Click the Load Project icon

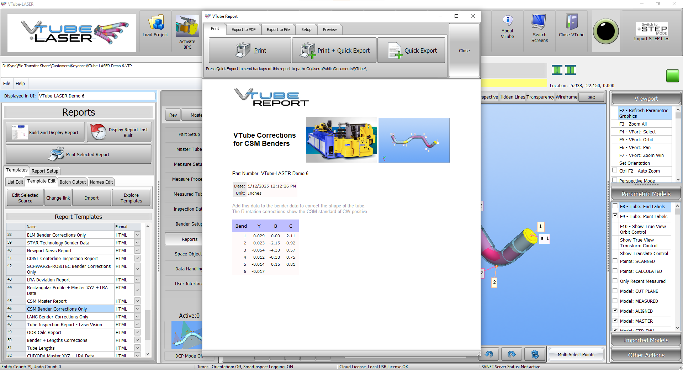click(x=155, y=23)
